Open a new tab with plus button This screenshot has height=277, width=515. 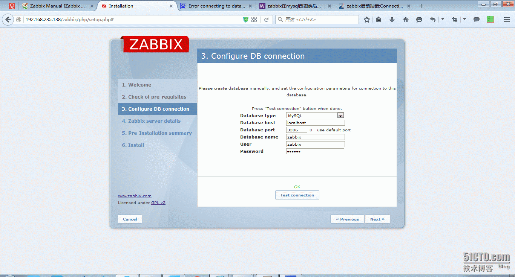pos(421,6)
